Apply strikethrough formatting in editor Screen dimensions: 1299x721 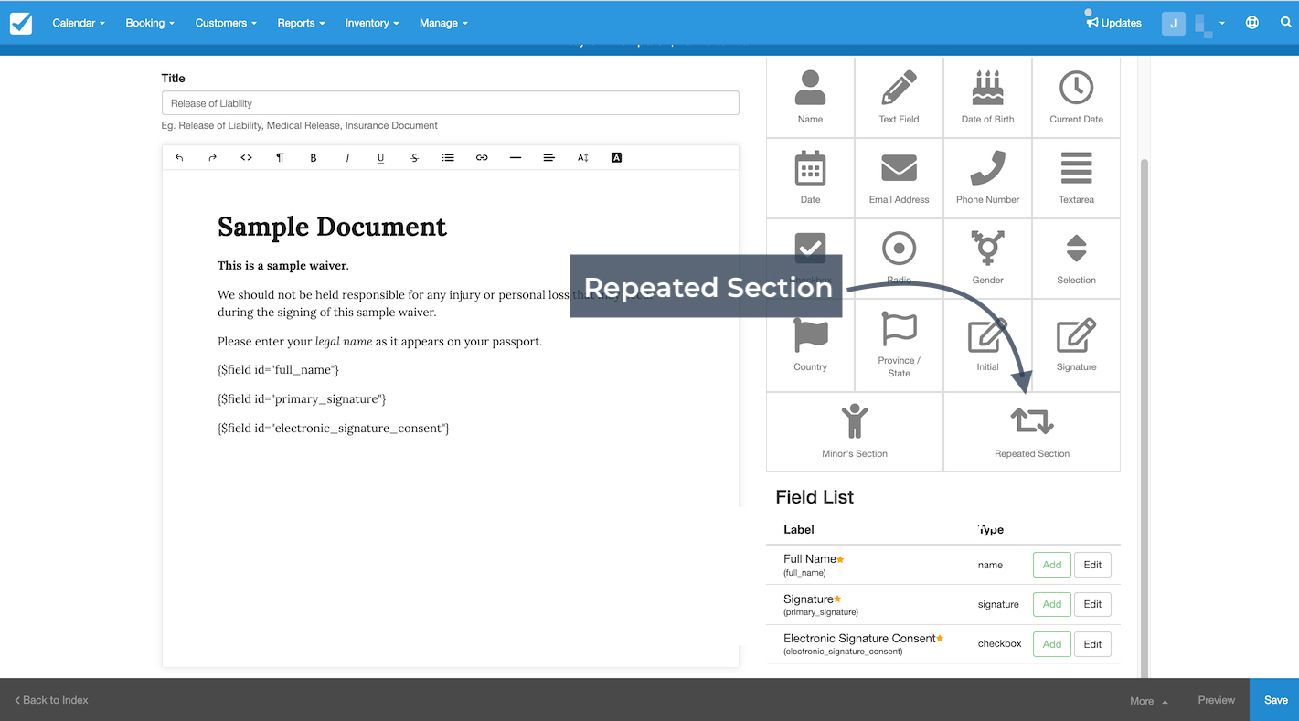click(x=414, y=158)
